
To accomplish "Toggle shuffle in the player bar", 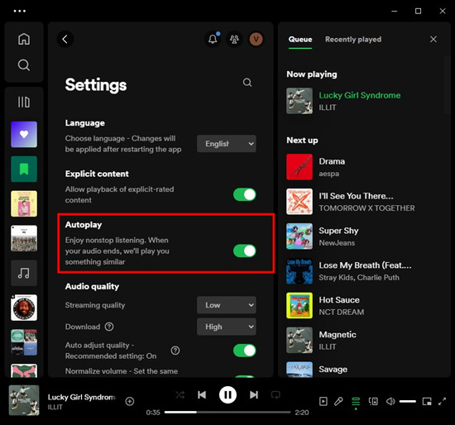I will click(180, 395).
